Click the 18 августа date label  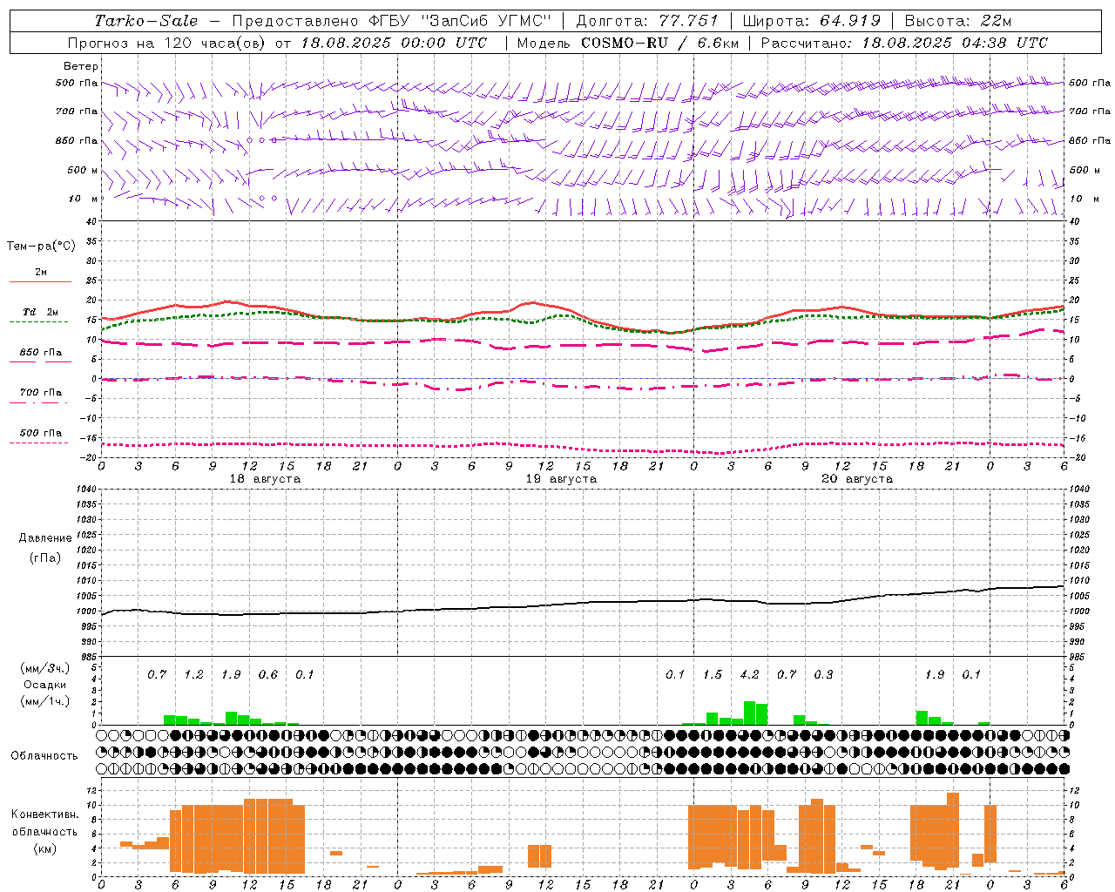pyautogui.click(x=265, y=479)
